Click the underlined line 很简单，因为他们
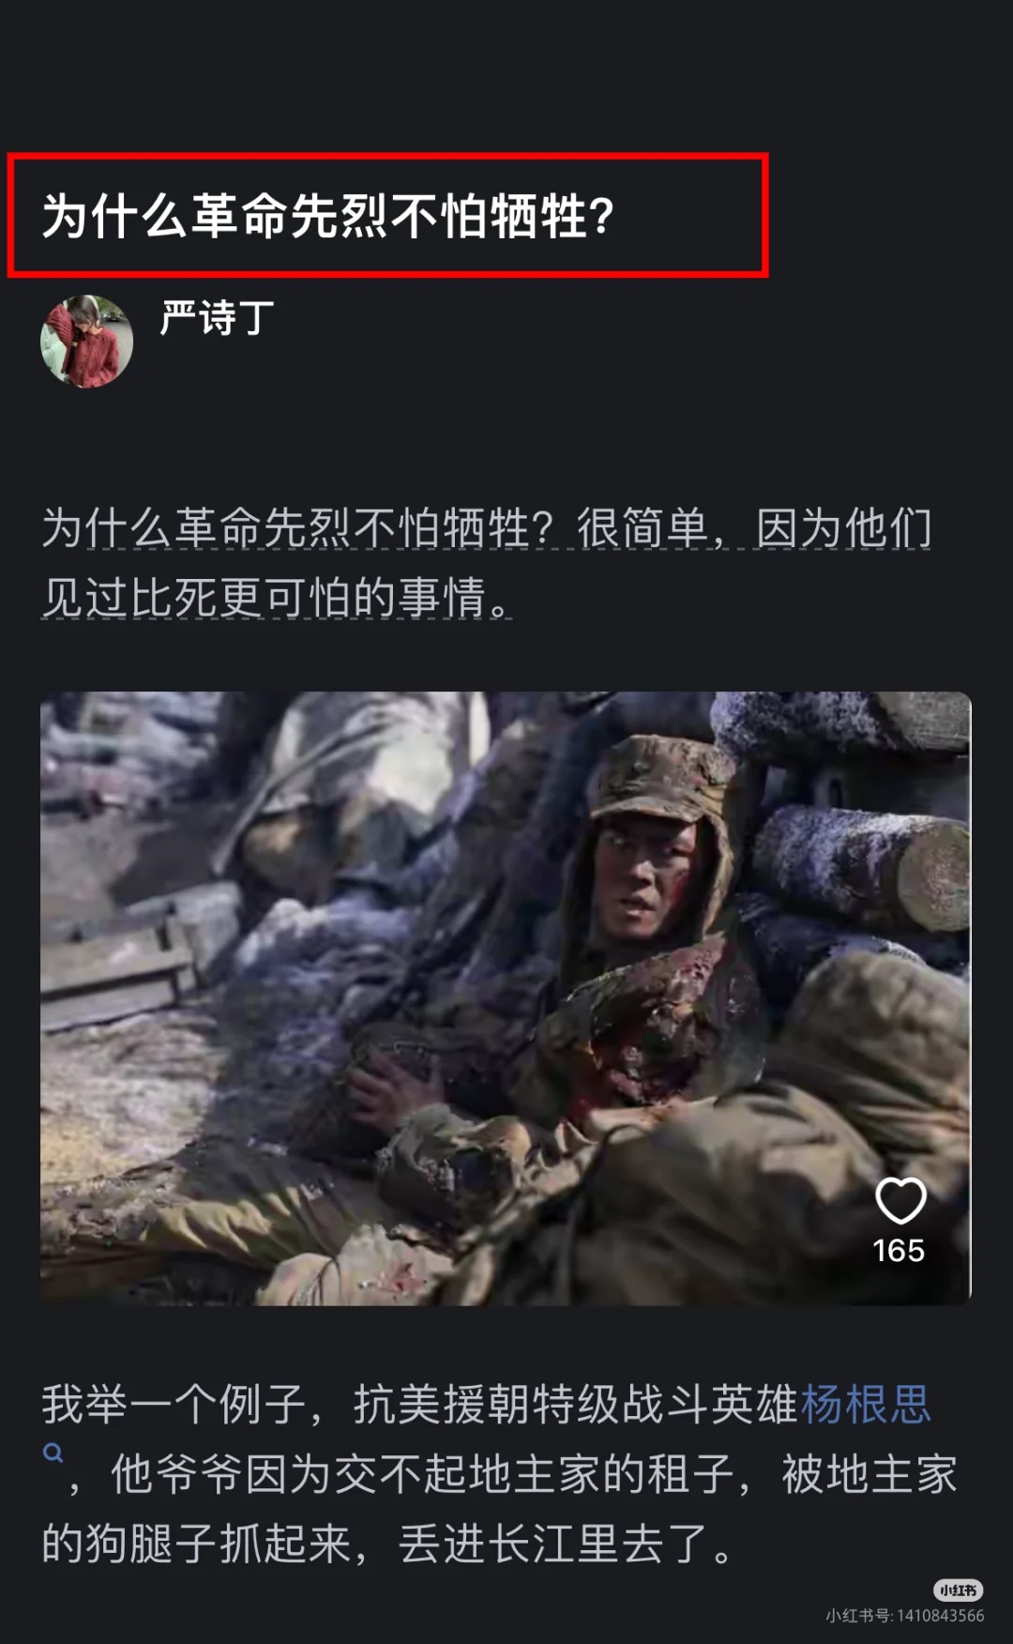The image size is (1013, 1644). coord(754,528)
